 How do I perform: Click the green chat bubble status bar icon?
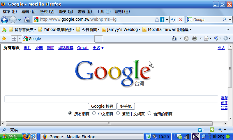tap(212, 130)
